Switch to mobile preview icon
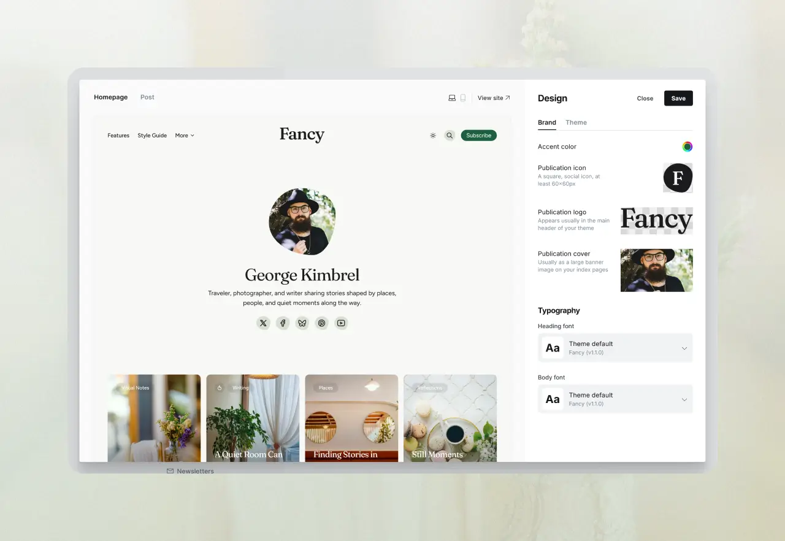Image resolution: width=785 pixels, height=541 pixels. [x=463, y=98]
